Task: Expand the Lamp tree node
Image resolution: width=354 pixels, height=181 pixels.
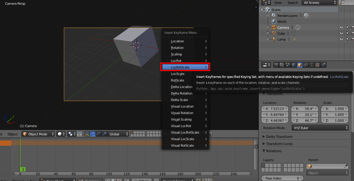Action: click(x=268, y=39)
